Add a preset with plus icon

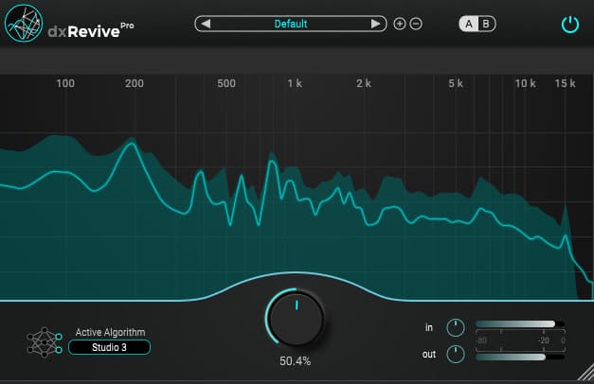click(399, 24)
